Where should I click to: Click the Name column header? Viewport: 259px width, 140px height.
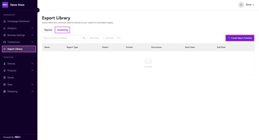click(47, 47)
